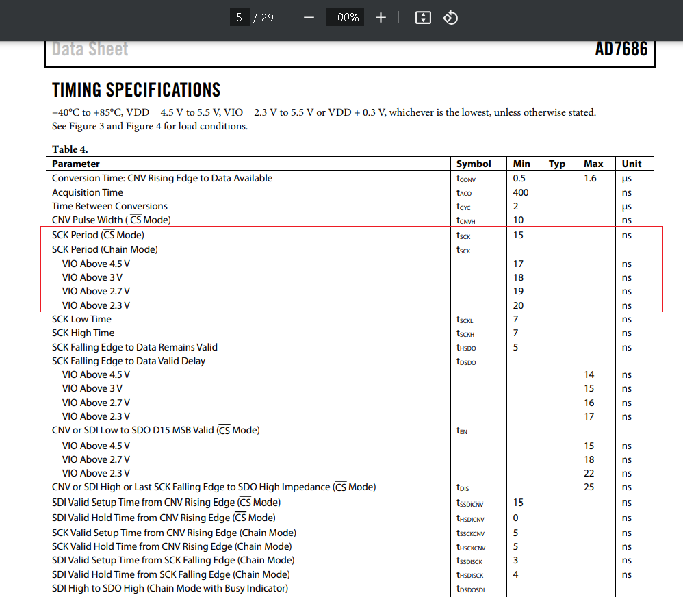
Task: Click SCK Valid Setup Time from CNV row
Action: tap(175, 533)
